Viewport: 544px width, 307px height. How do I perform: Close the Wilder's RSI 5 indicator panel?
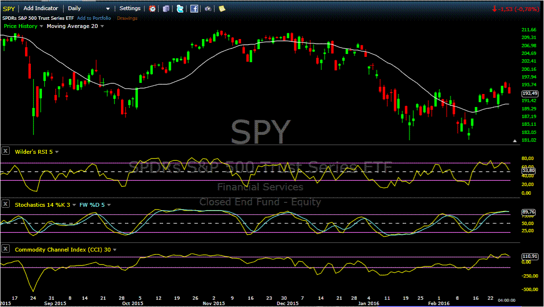[x=6, y=151]
